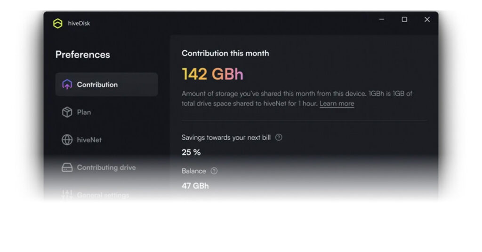Select the Contribution preferences label
482x252 pixels.
(97, 85)
